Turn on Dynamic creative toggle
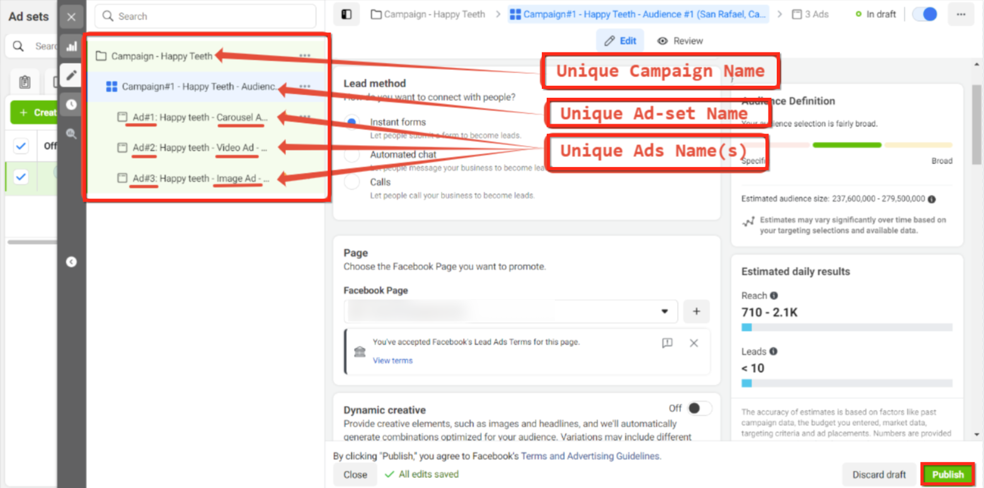 (x=699, y=409)
